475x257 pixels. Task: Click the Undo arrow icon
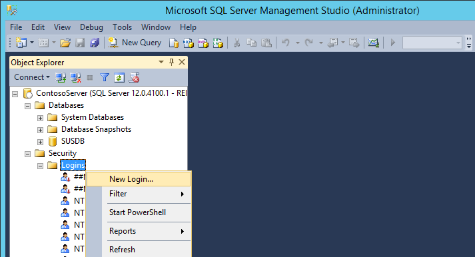285,43
